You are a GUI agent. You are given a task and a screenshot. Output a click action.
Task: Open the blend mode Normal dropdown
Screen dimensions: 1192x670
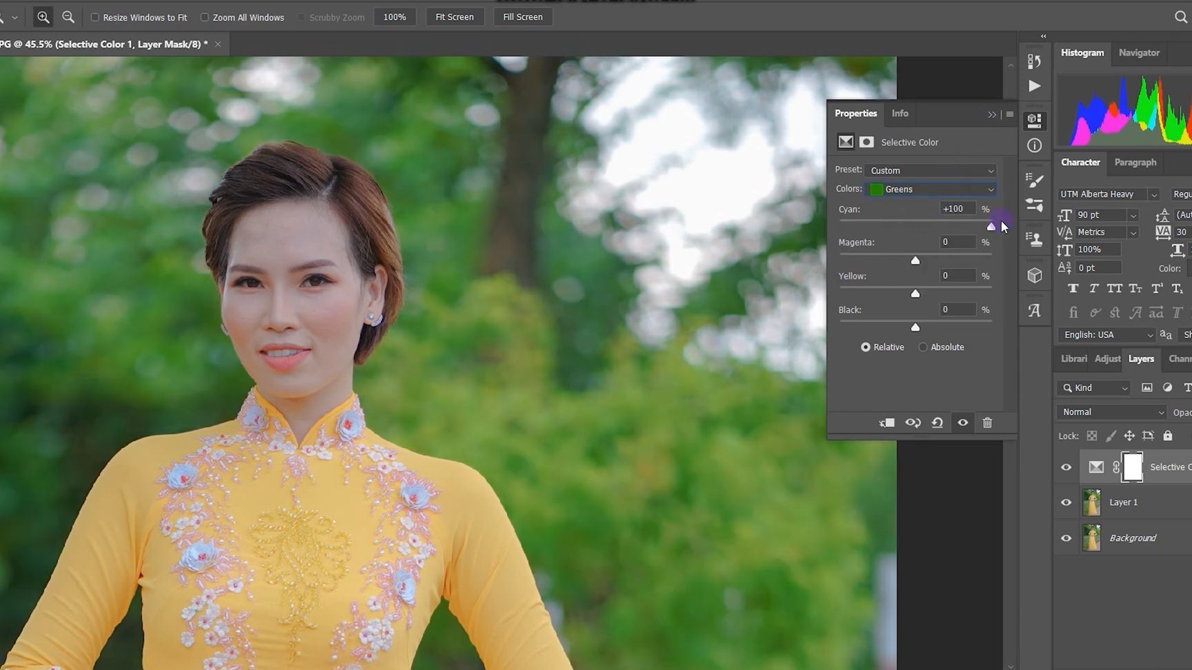[x=1111, y=412]
